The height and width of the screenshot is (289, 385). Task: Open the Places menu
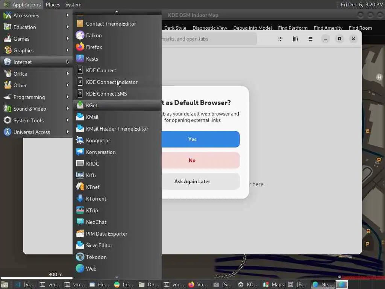pyautogui.click(x=53, y=5)
